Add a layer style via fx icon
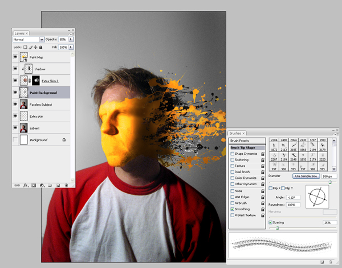Screen dimensions: 342x268 pyautogui.click(x=26, y=185)
